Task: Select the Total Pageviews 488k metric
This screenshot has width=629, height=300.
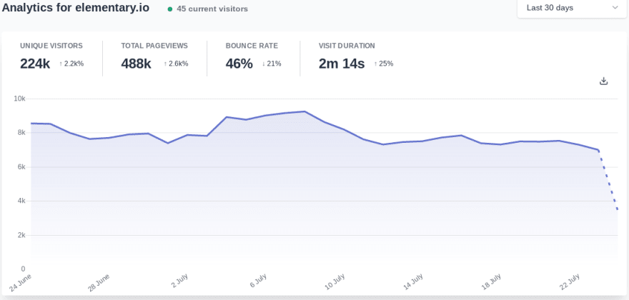Action: pyautogui.click(x=154, y=58)
